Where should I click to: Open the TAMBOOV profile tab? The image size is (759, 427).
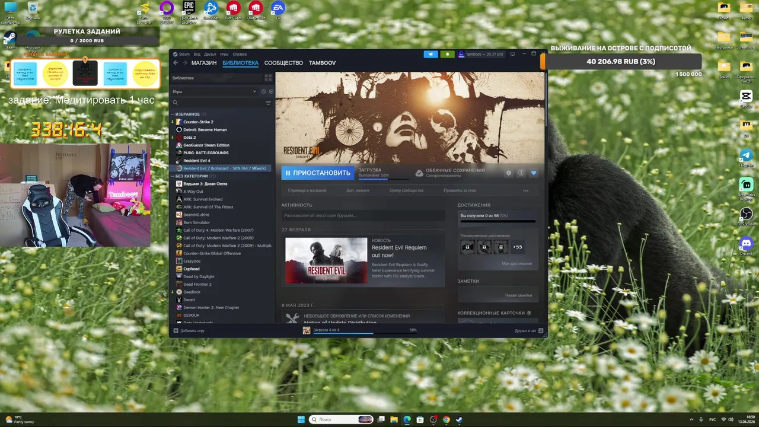pos(323,63)
